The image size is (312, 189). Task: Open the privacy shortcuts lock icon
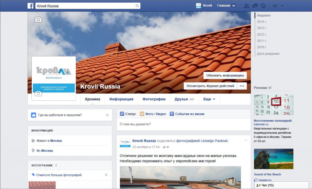[x=275, y=6]
